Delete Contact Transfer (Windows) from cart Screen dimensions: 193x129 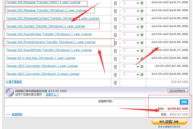pyautogui.click(x=115, y=27)
